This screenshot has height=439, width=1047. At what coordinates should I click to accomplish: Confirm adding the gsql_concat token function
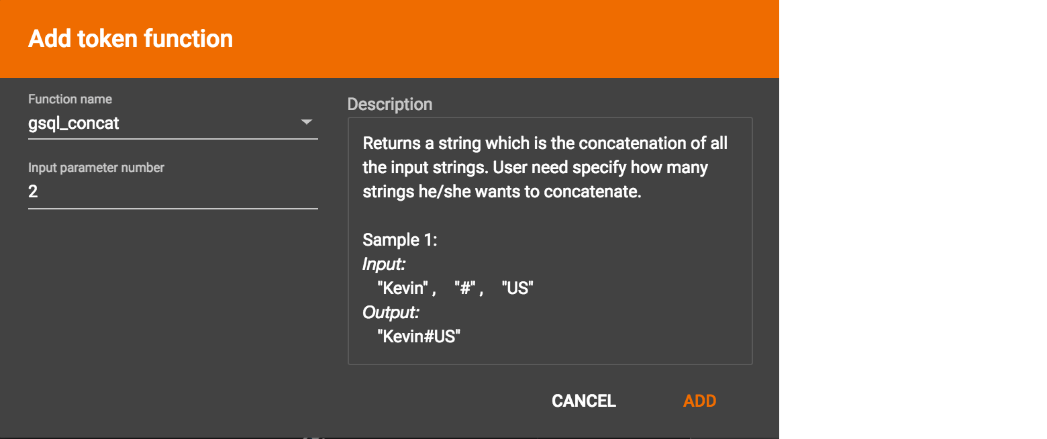tap(699, 400)
